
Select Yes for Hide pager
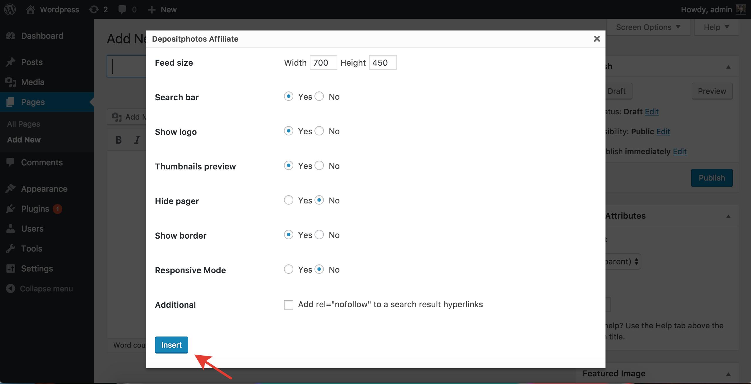coord(289,200)
